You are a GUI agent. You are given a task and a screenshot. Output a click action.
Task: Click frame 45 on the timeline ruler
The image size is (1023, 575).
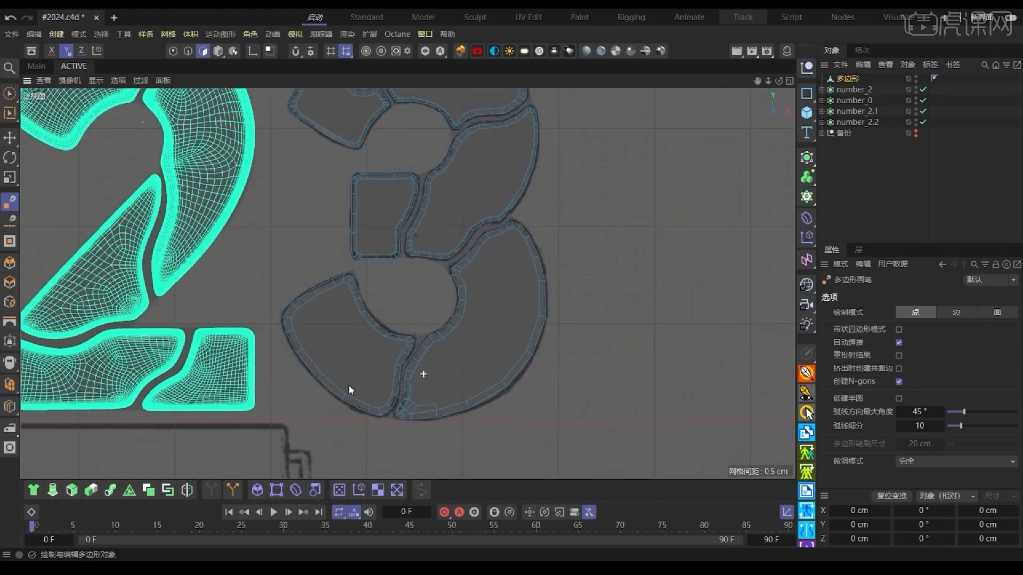pos(409,525)
